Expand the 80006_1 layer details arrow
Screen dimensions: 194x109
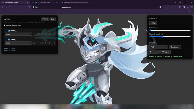(x=6, y=40)
